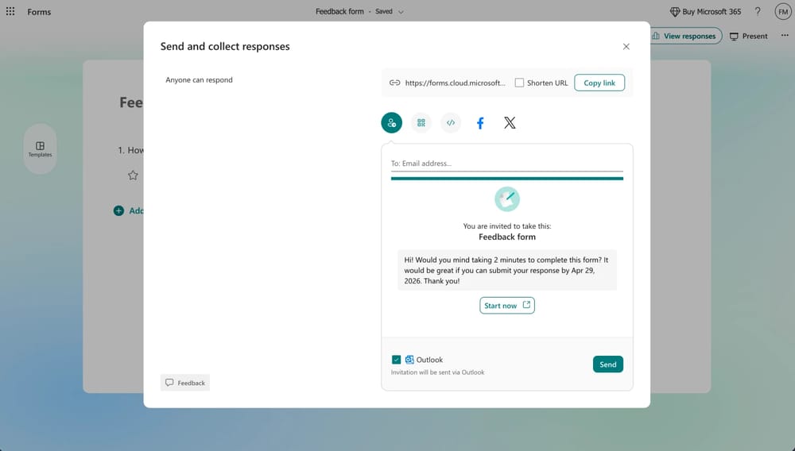Click the Start now preview button
The height and width of the screenshot is (451, 795).
(507, 306)
